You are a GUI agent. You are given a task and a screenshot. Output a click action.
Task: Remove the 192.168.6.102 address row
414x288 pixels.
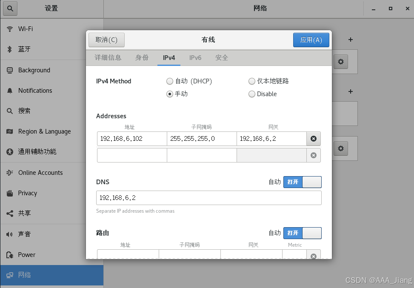(x=314, y=139)
